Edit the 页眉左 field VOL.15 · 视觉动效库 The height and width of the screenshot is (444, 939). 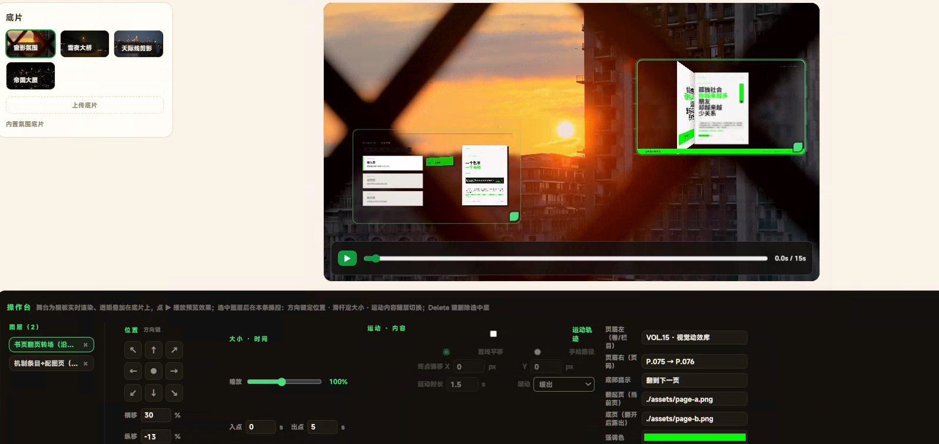click(x=695, y=338)
